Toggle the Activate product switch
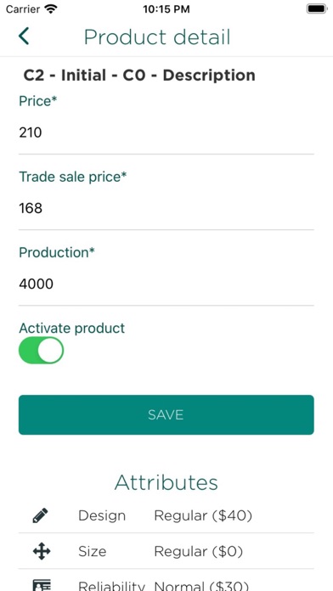 tap(41, 350)
